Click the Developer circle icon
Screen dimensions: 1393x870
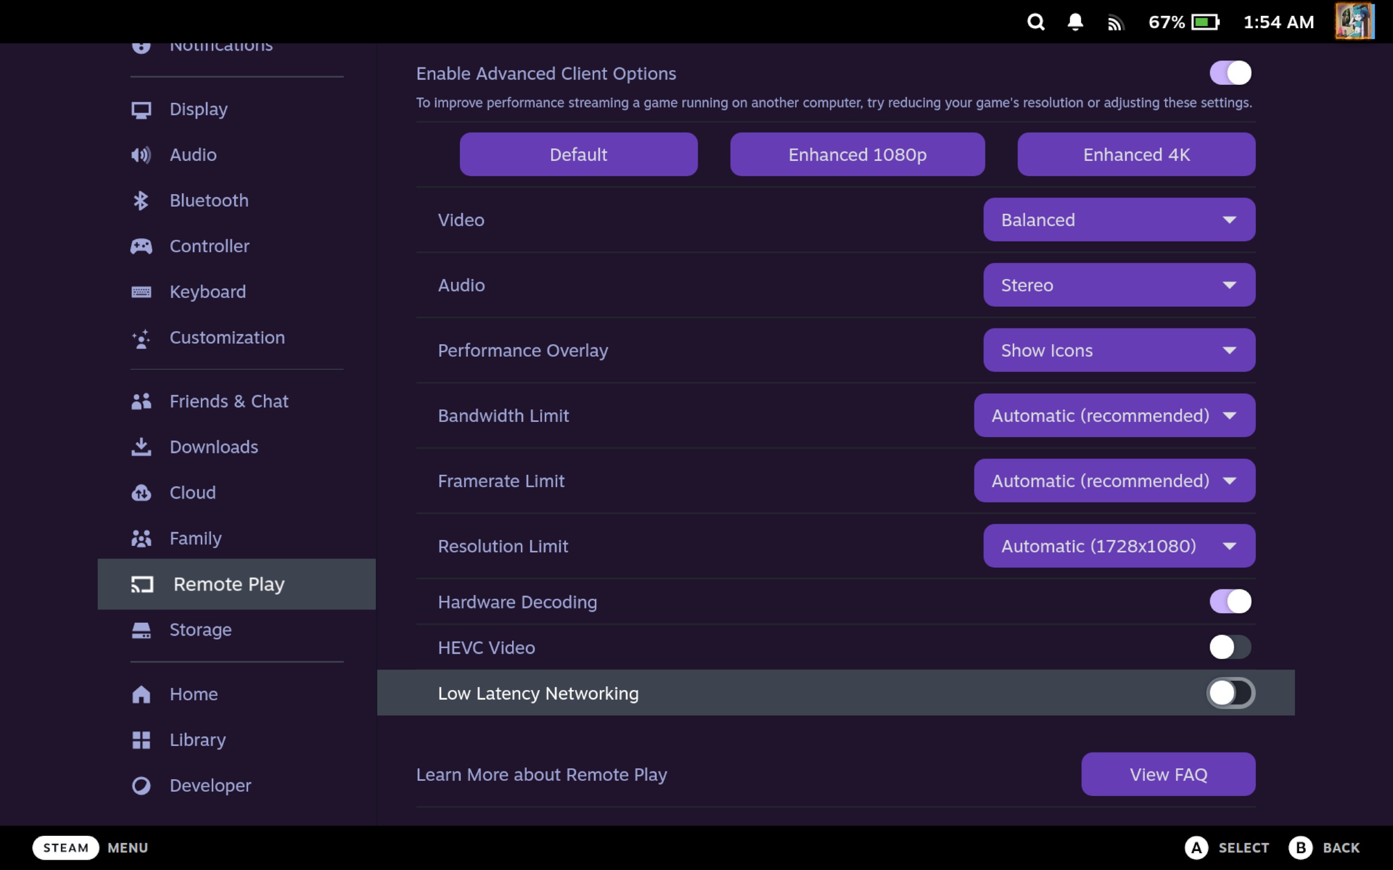(141, 785)
